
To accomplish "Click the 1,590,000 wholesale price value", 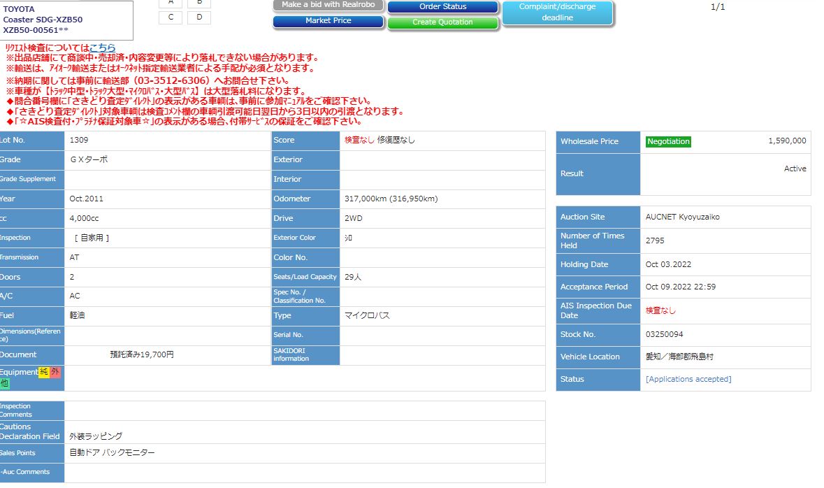I will point(786,141).
